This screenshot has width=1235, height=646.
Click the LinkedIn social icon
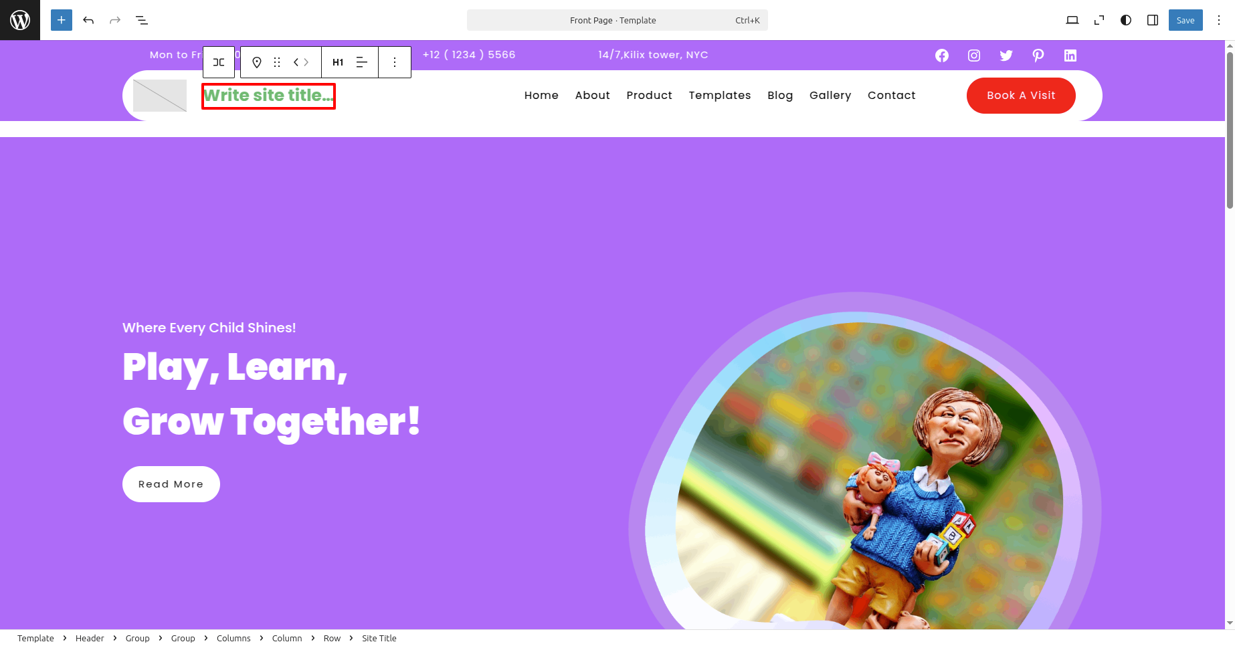(x=1070, y=56)
